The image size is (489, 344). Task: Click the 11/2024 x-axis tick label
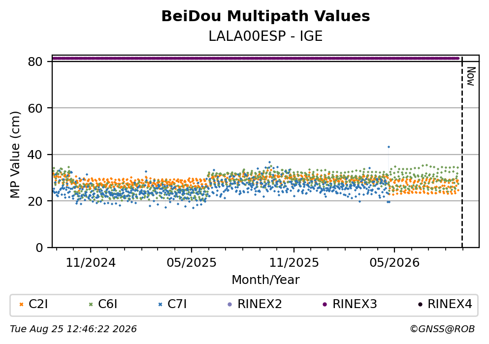91,263
